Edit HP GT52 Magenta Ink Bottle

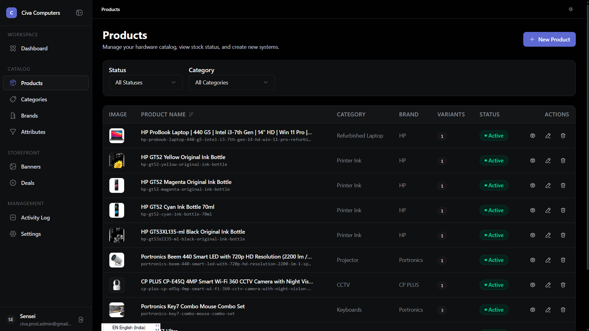click(548, 185)
